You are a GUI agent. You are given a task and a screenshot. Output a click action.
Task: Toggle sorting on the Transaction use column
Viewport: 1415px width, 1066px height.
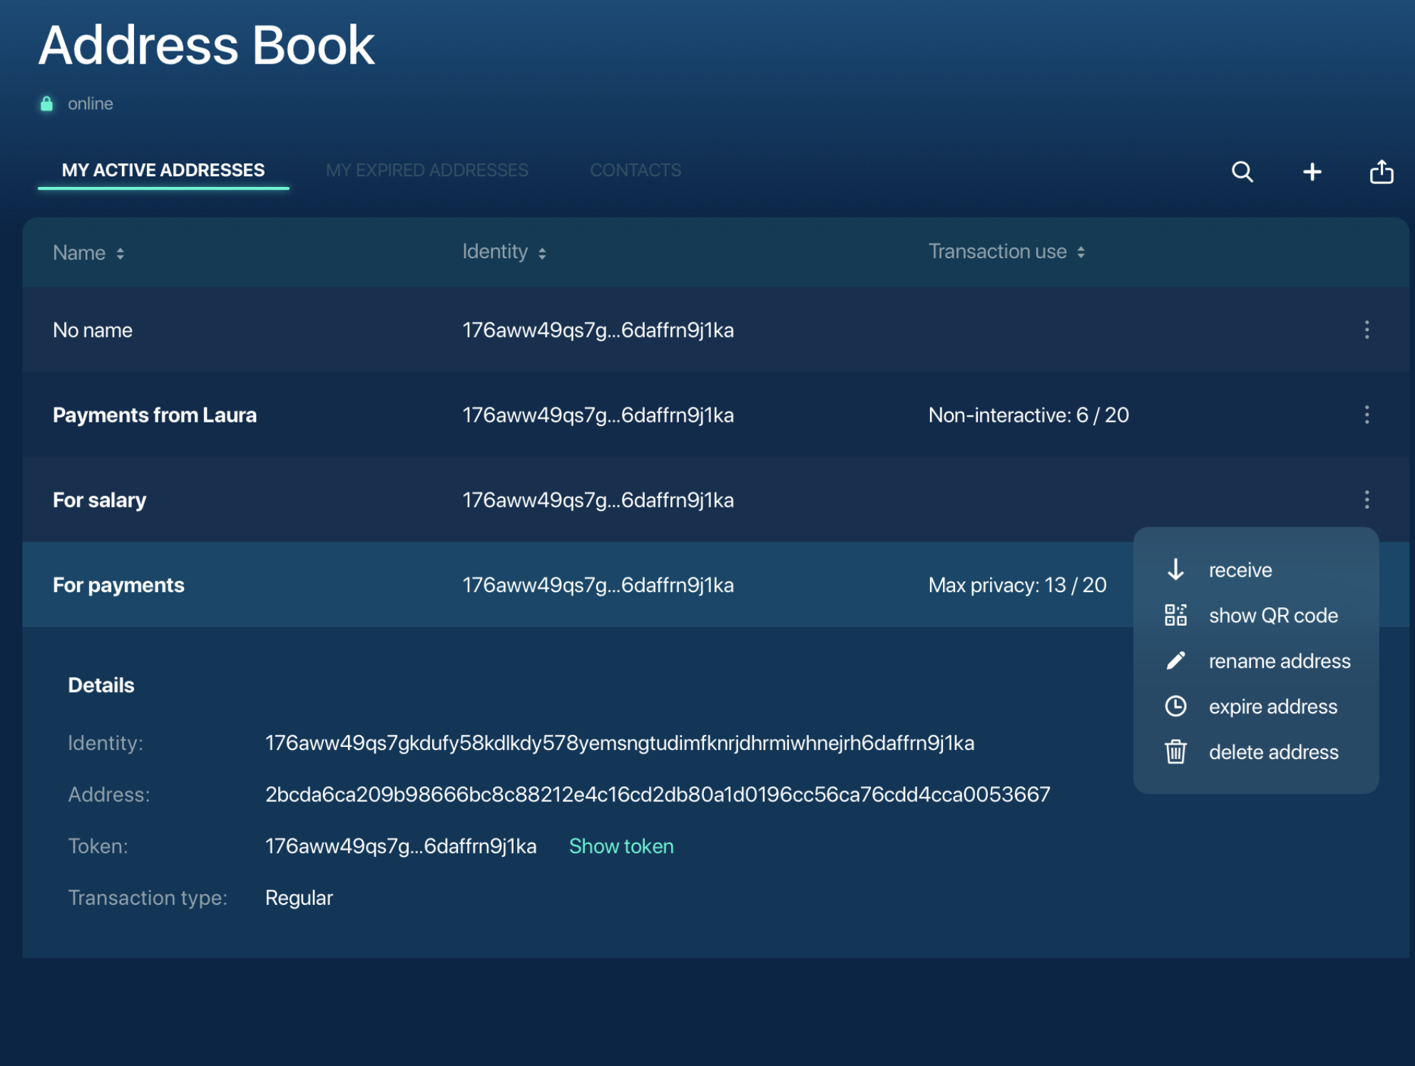(x=1083, y=252)
